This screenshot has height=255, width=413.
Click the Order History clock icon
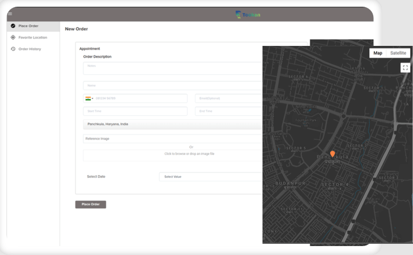tap(13, 49)
